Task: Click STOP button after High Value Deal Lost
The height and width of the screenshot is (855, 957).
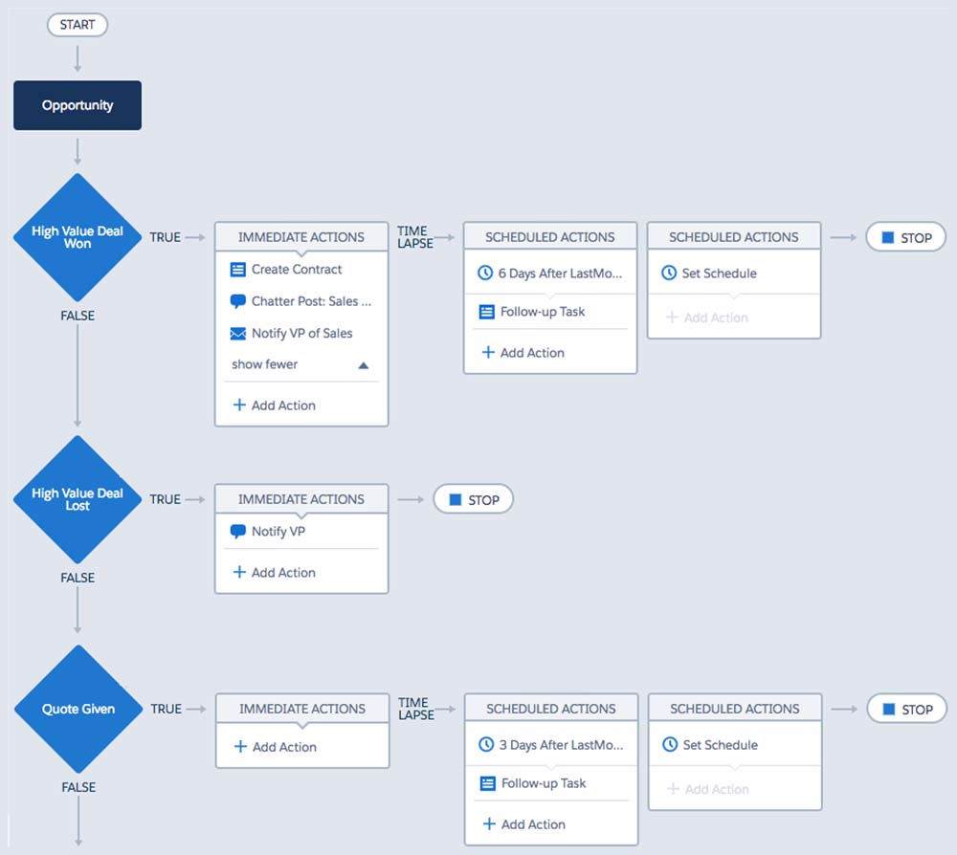Action: (474, 499)
